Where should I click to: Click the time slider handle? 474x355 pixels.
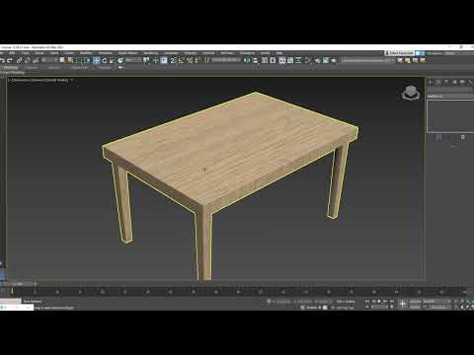(x=18, y=283)
